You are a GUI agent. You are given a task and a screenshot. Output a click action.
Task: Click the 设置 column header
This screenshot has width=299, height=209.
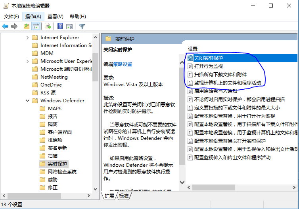click(x=193, y=49)
